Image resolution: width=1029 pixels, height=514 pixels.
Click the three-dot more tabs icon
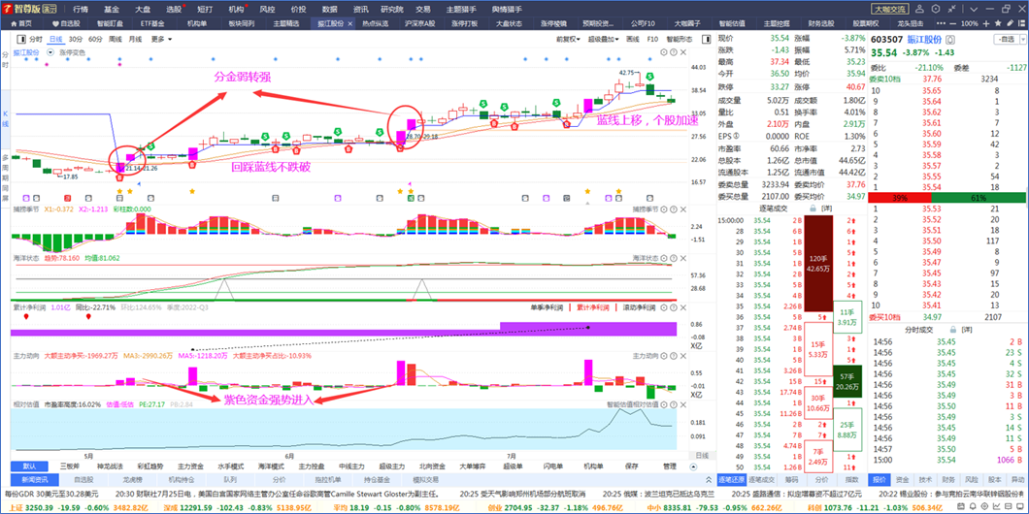941,23
